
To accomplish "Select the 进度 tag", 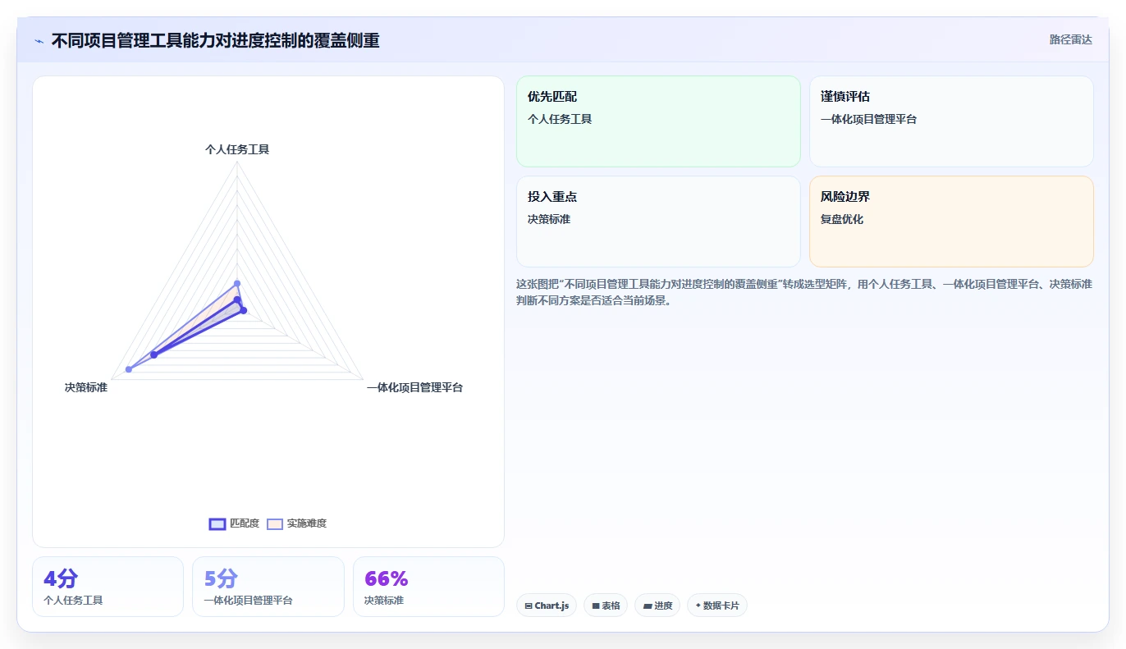I will (657, 606).
